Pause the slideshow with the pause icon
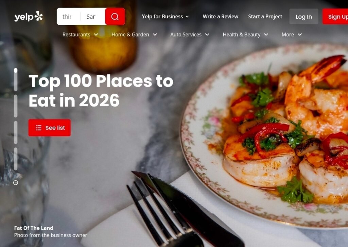Viewport: 348px width, 247px height. click(x=16, y=183)
